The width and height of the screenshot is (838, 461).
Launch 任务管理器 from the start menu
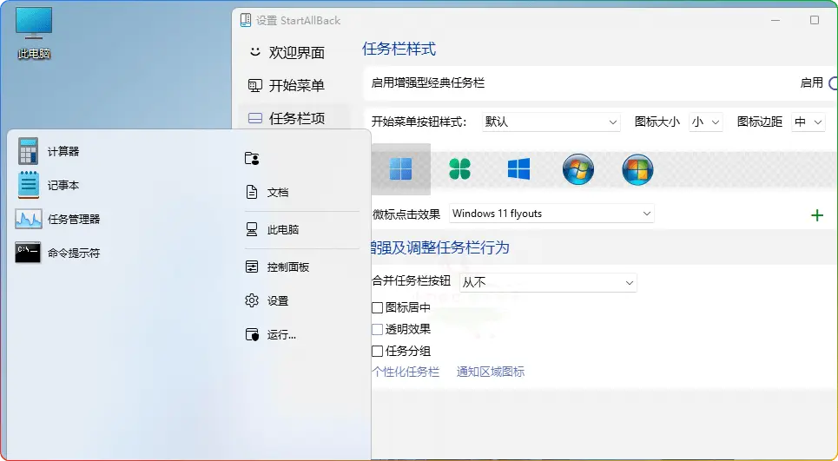pos(73,219)
